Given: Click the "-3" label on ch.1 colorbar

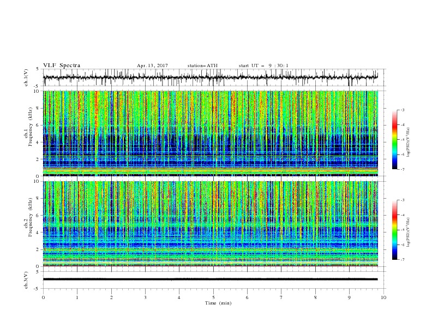Looking at the screenshot, I should pos(403,110).
